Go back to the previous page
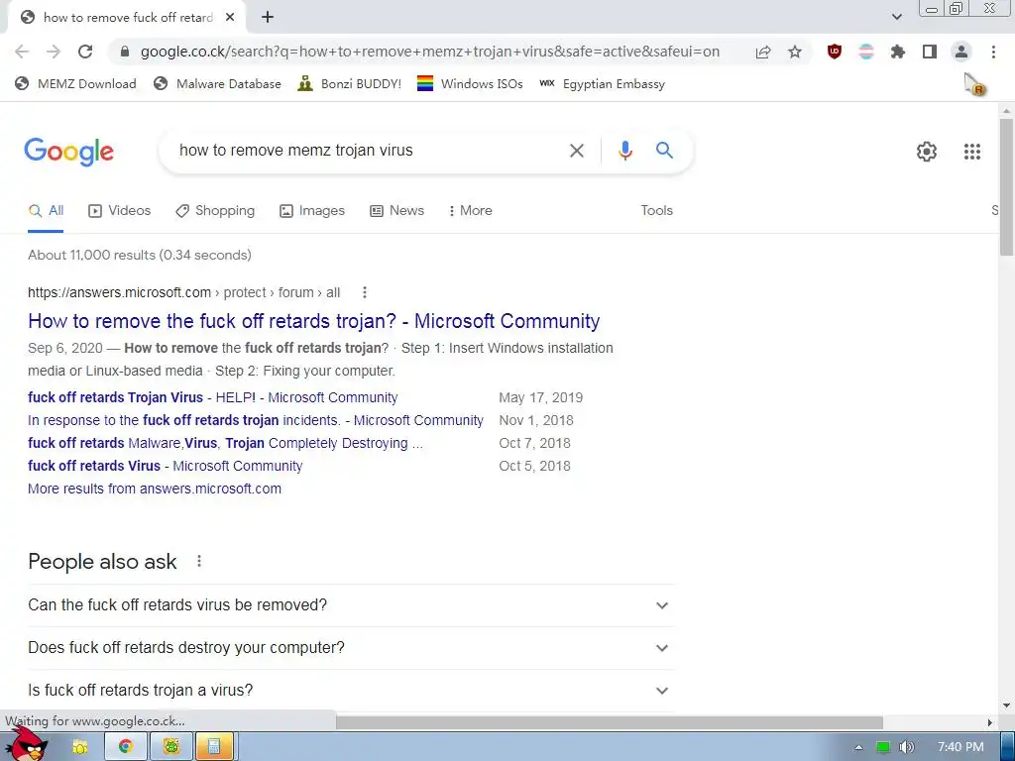Viewport: 1015px width, 761px height. [22, 52]
